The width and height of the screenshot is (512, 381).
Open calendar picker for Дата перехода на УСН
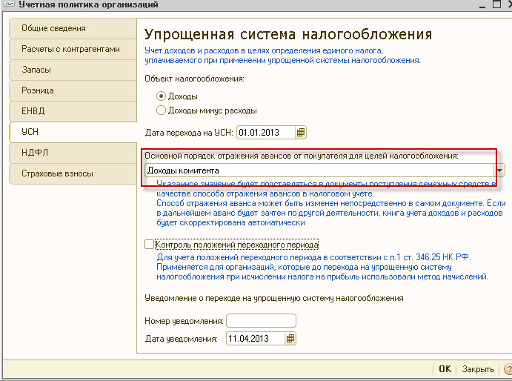(x=301, y=133)
